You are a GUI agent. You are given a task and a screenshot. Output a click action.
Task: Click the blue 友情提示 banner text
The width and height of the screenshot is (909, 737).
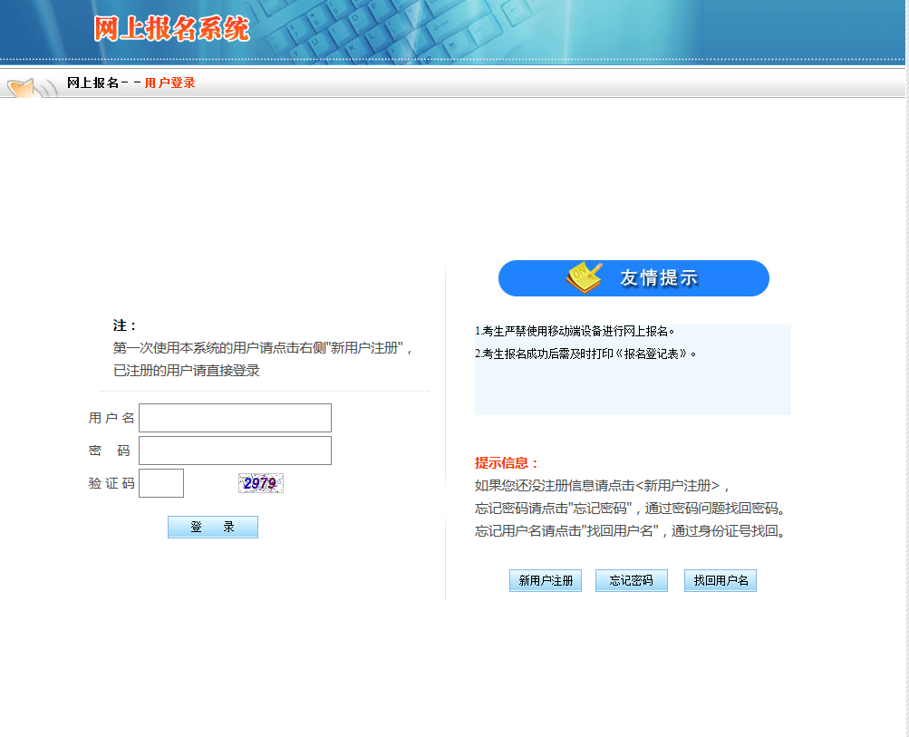coord(659,278)
